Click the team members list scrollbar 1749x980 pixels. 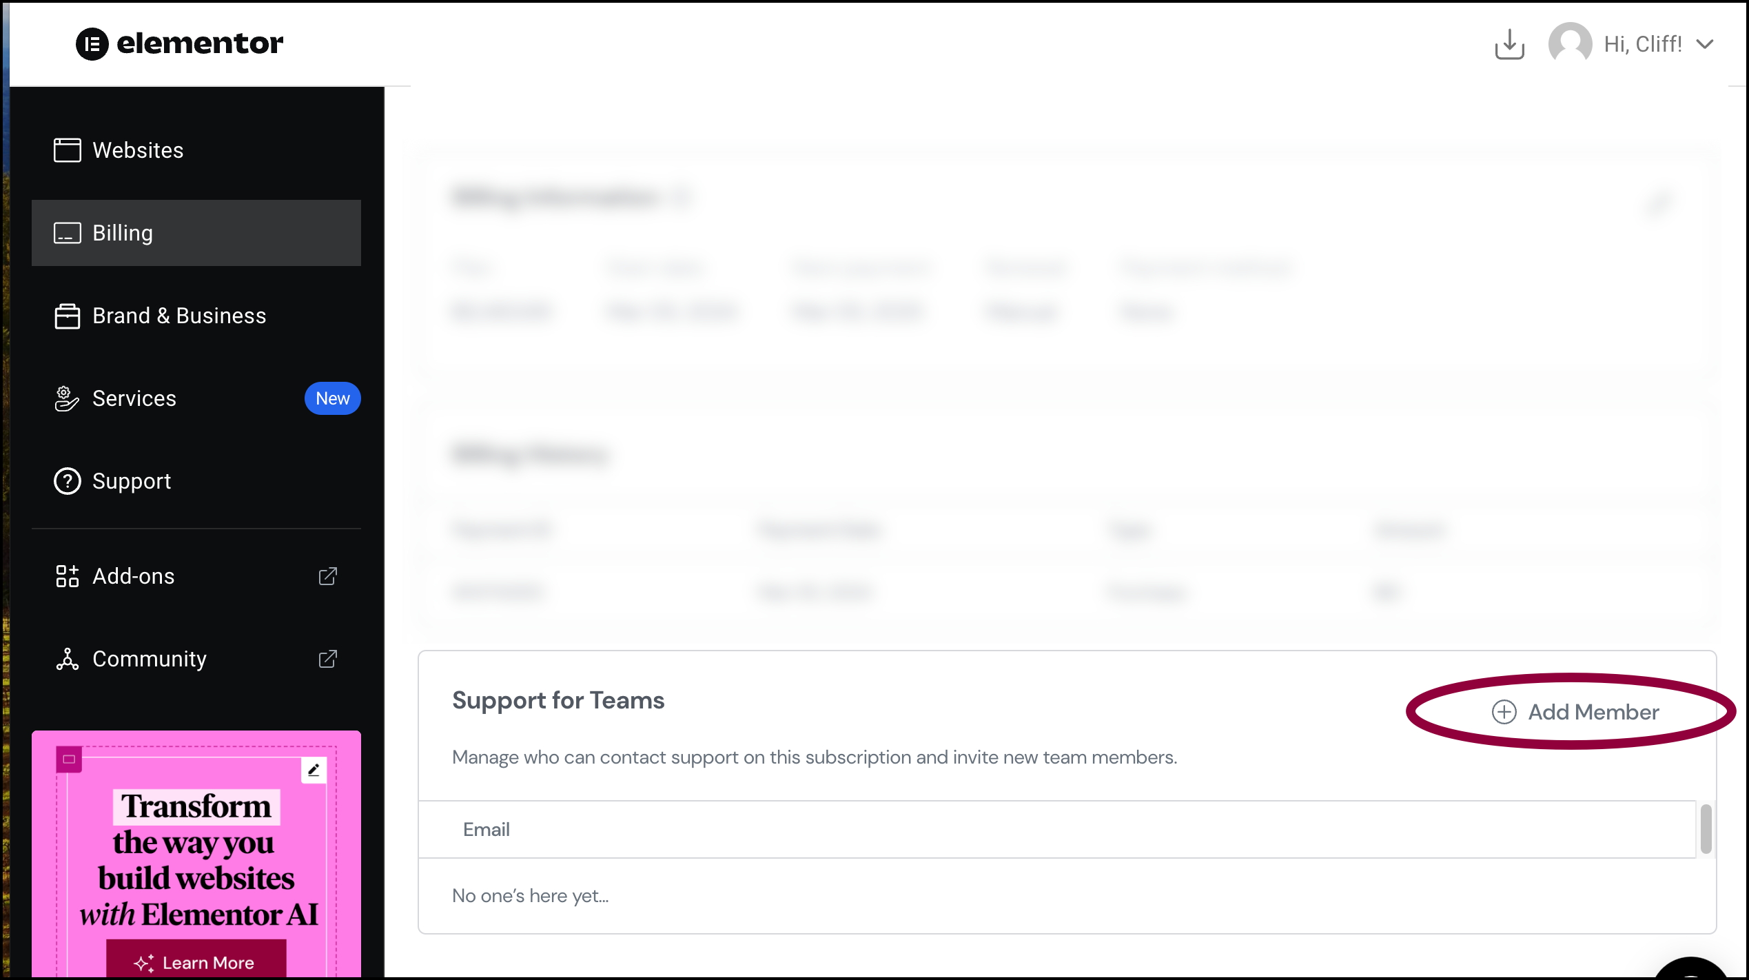(1706, 828)
